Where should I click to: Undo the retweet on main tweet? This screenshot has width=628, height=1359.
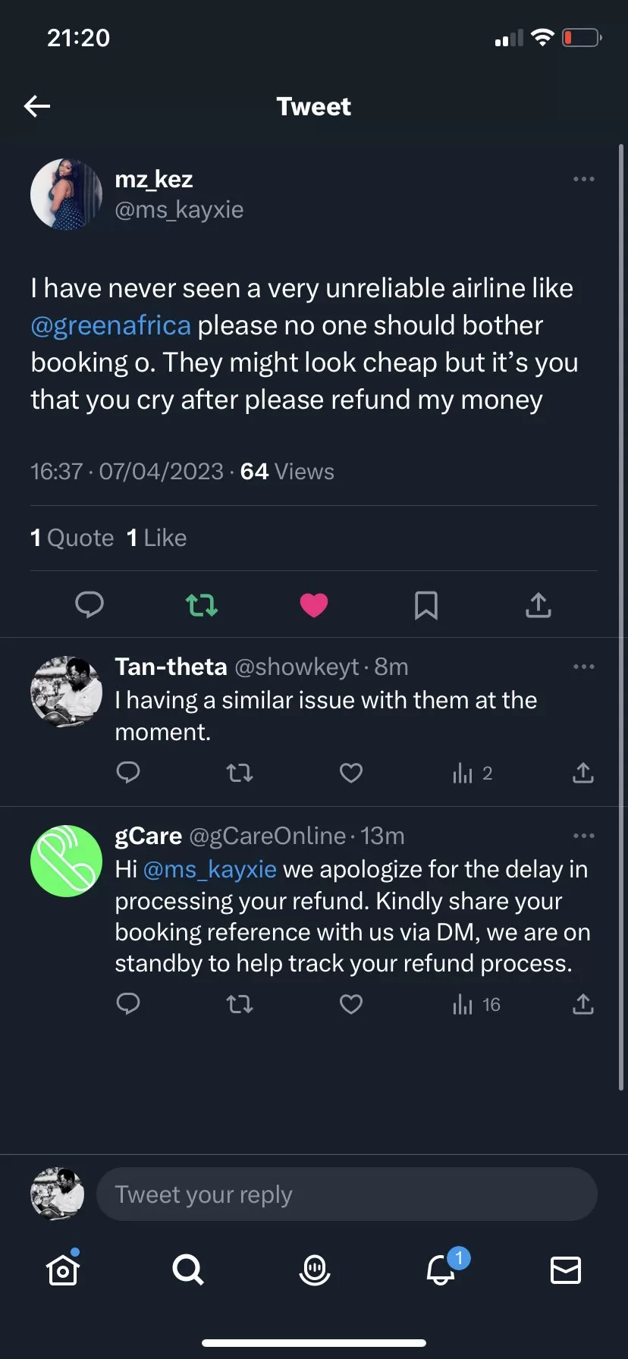202,604
